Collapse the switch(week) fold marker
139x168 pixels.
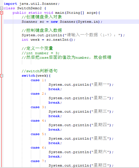coord(1,76)
